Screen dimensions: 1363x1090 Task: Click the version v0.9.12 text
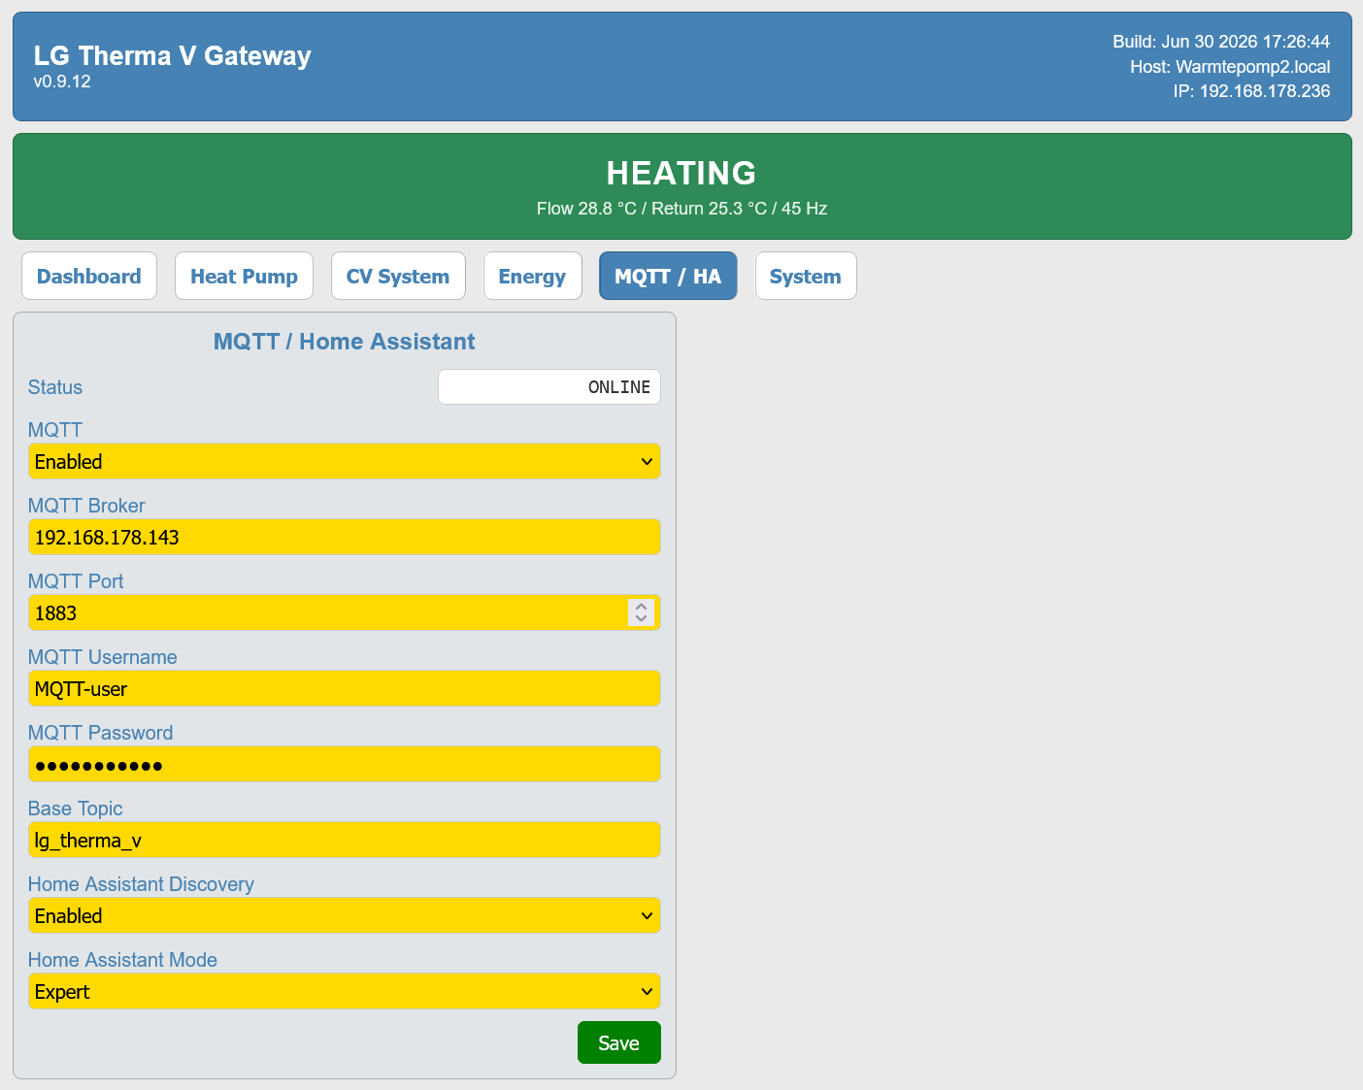pyautogui.click(x=62, y=82)
